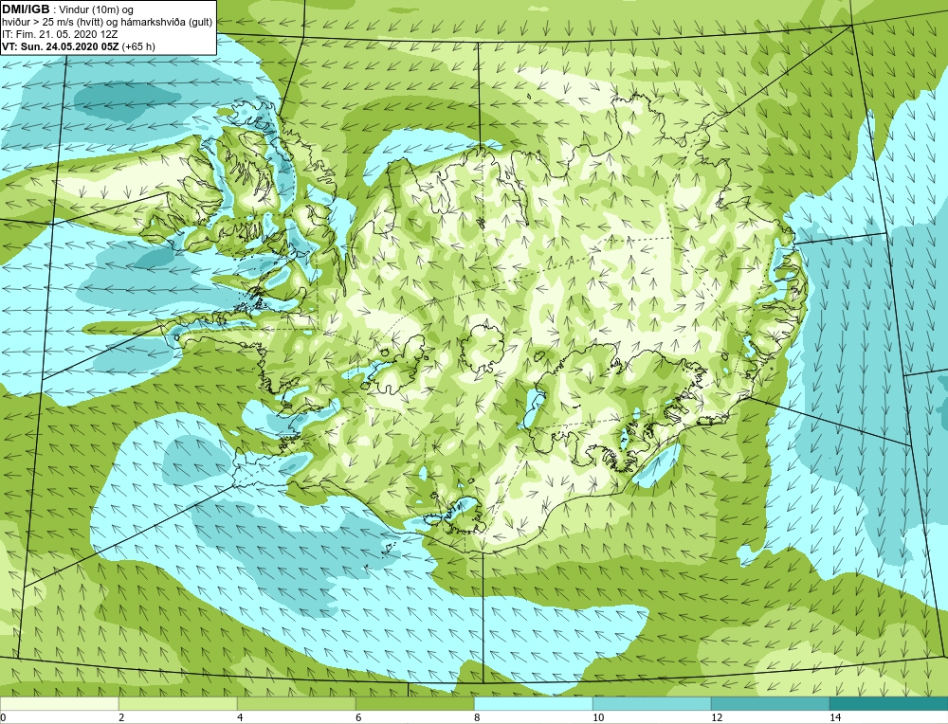Click the 0–2 m/s legend color swatch
This screenshot has width=948, height=724.
59,704
